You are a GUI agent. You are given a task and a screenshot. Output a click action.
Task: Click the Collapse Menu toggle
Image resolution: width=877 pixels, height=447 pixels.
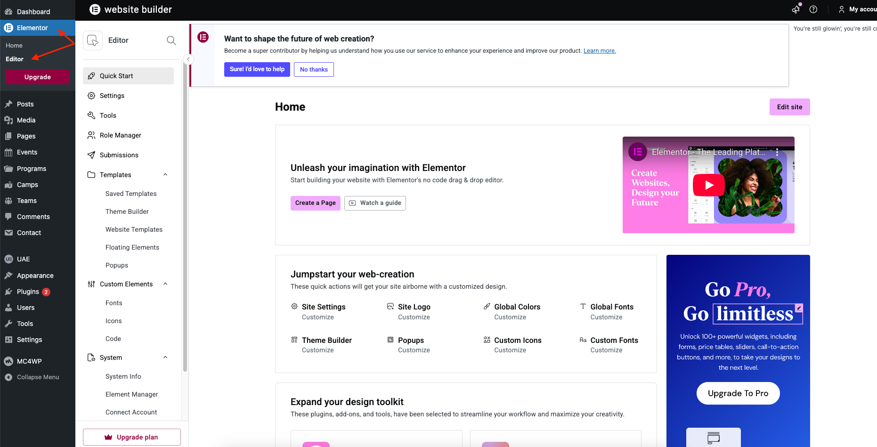(38, 377)
